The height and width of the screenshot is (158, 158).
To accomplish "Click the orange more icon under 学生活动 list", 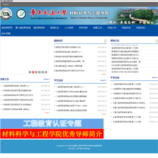I will pos(104,114).
